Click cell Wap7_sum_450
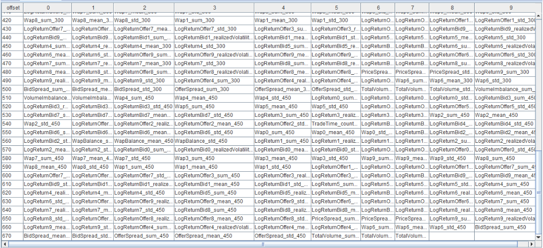 point(47,158)
